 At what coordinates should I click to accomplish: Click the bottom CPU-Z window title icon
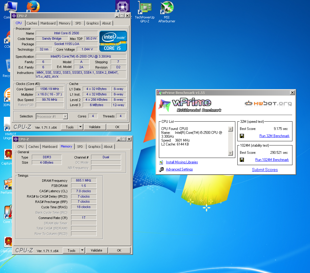[16, 139]
